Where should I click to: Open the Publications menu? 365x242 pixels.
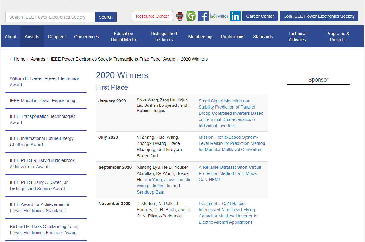click(x=232, y=37)
